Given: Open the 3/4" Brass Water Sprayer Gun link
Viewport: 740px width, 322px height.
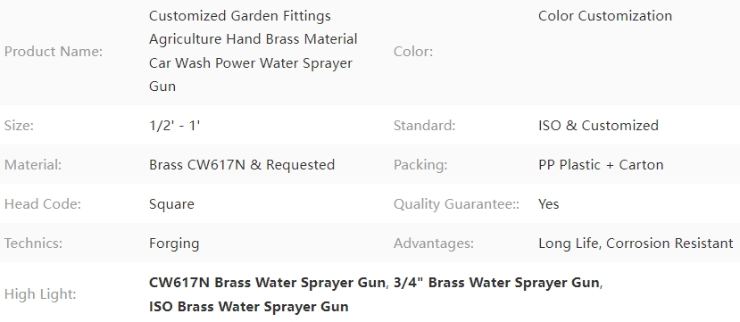Looking at the screenshot, I should pos(496,283).
